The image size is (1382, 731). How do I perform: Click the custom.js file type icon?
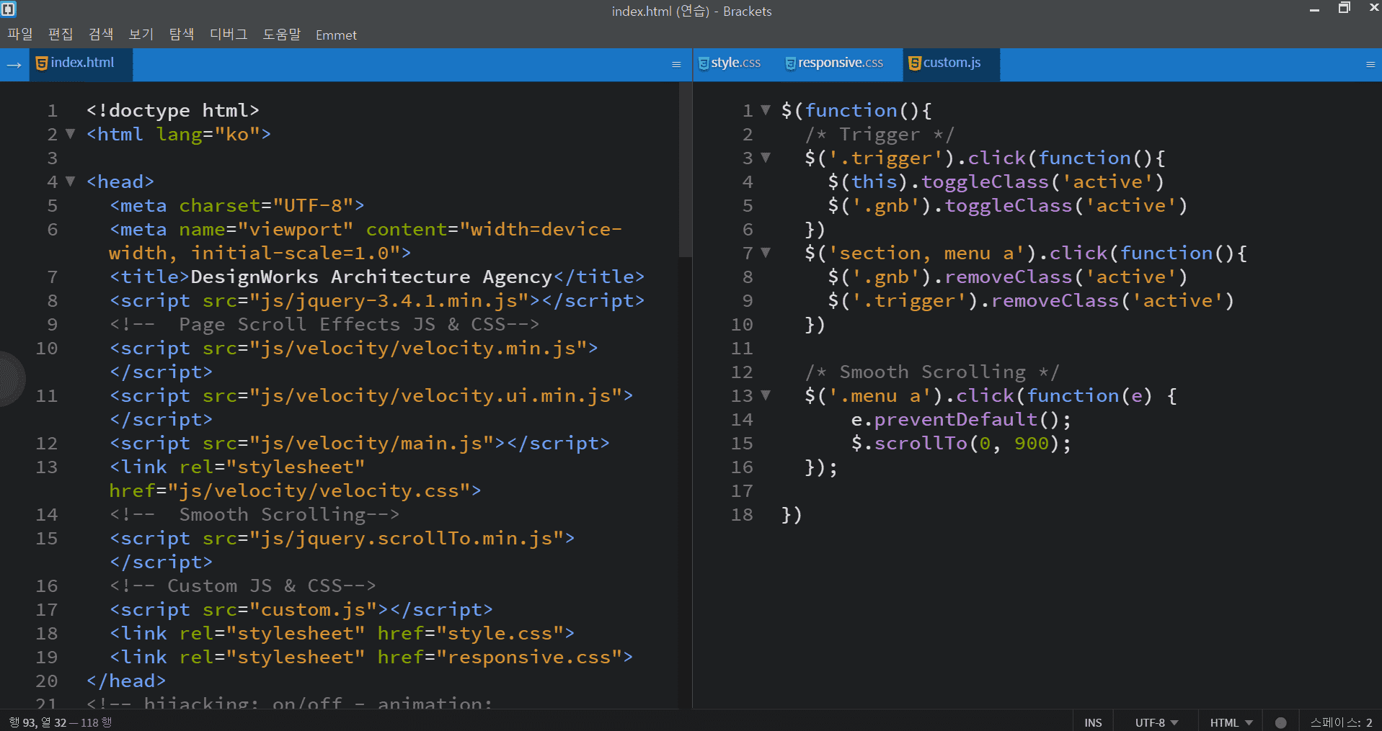pyautogui.click(x=915, y=63)
